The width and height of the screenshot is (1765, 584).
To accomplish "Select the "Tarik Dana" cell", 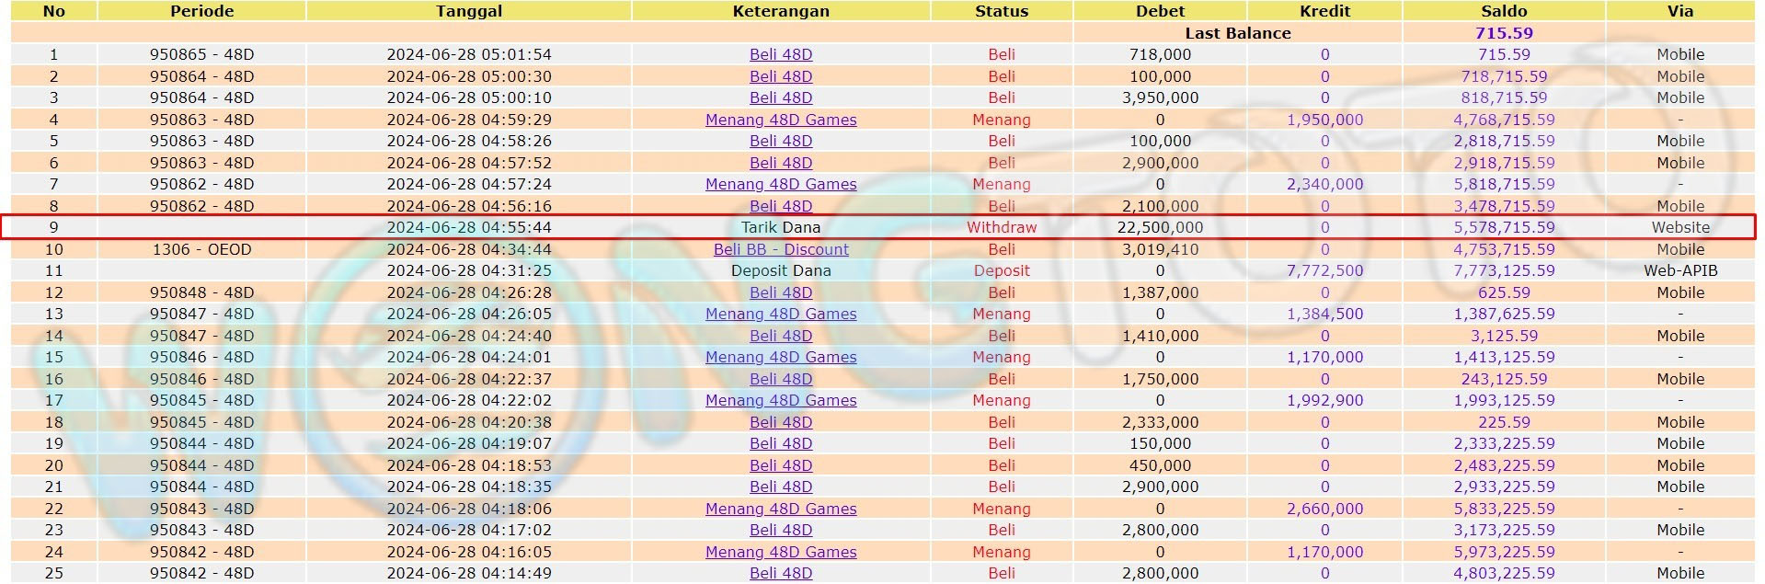I will [781, 227].
